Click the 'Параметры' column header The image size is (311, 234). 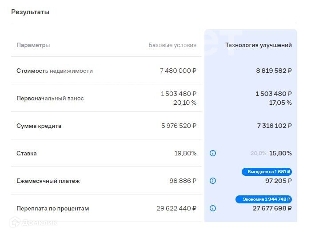click(33, 45)
